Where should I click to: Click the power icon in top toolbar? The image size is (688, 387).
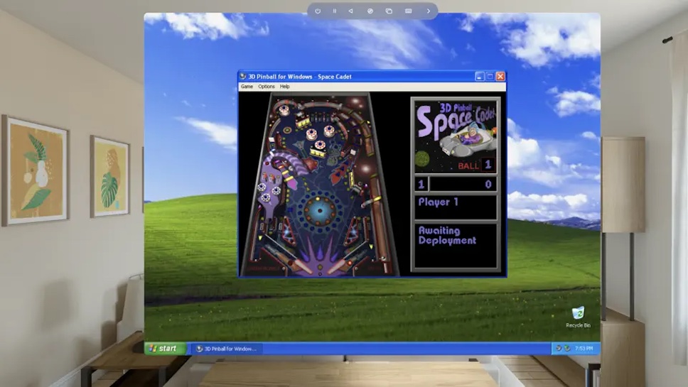(x=318, y=11)
